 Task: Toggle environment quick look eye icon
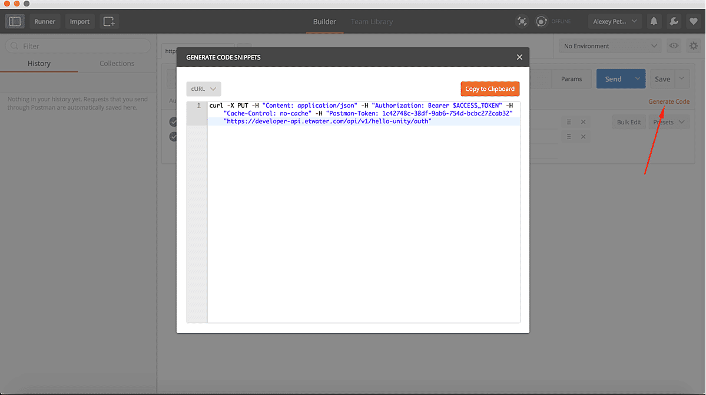[x=674, y=46]
